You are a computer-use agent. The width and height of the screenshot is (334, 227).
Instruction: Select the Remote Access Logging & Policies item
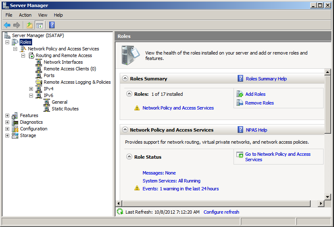(x=77, y=82)
